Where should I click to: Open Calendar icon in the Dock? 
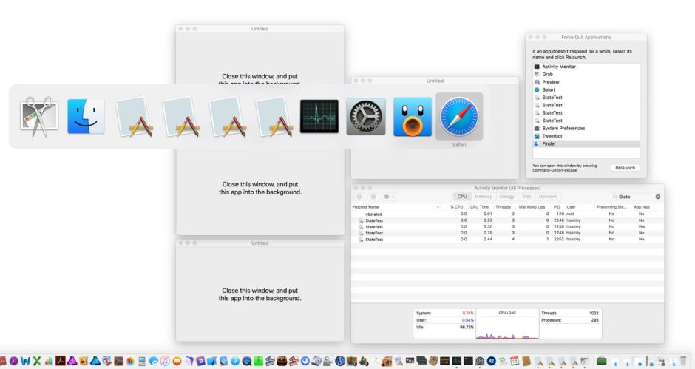pos(514,361)
